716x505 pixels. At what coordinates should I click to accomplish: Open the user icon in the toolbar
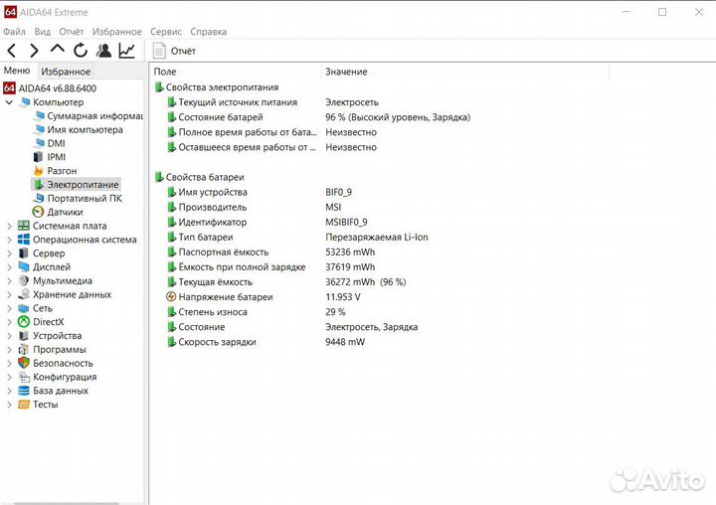[103, 51]
